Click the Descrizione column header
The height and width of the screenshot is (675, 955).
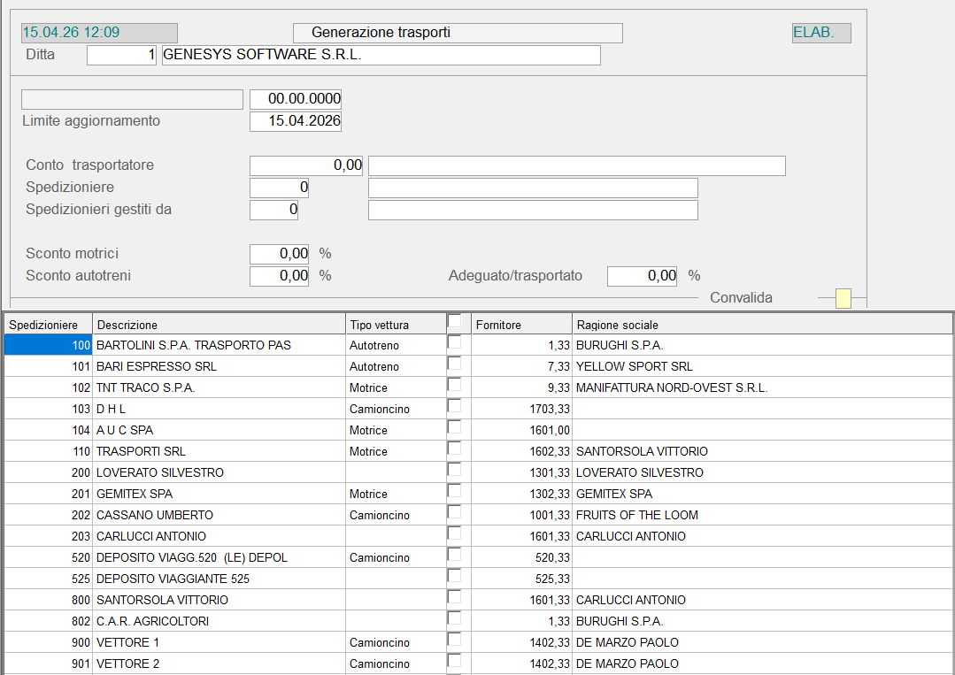[218, 325]
